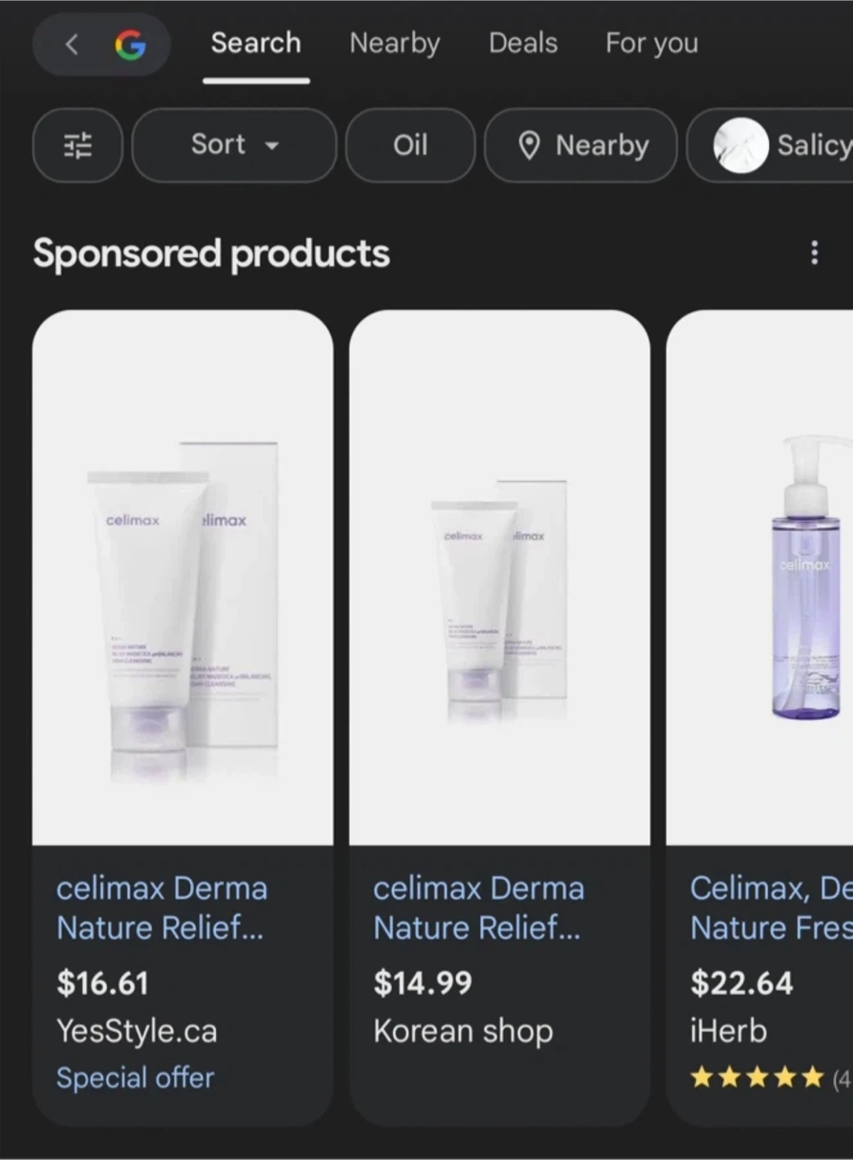Click the Google G logo
Screen dimensions: 853x1160
[130, 44]
